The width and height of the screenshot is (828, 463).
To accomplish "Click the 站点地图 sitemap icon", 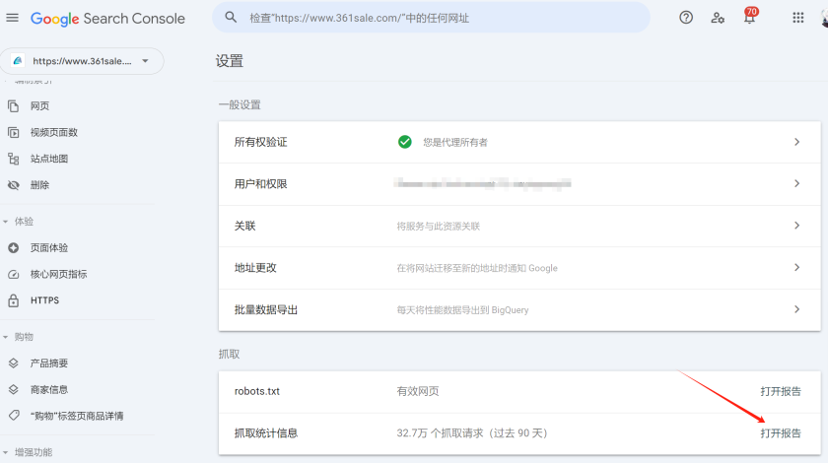I will point(13,159).
